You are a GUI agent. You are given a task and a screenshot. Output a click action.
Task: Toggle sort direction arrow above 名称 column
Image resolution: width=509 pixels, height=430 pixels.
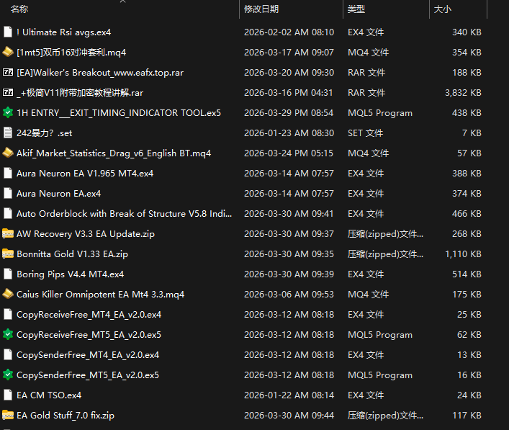coord(122,1)
